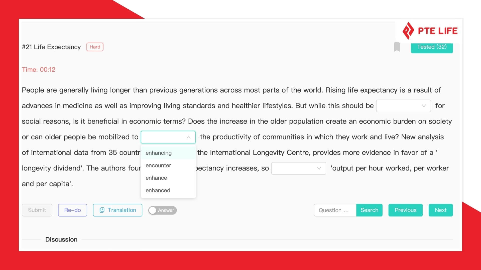Click the 'Time: 00:12' timer text
The height and width of the screenshot is (270, 481).
[39, 69]
